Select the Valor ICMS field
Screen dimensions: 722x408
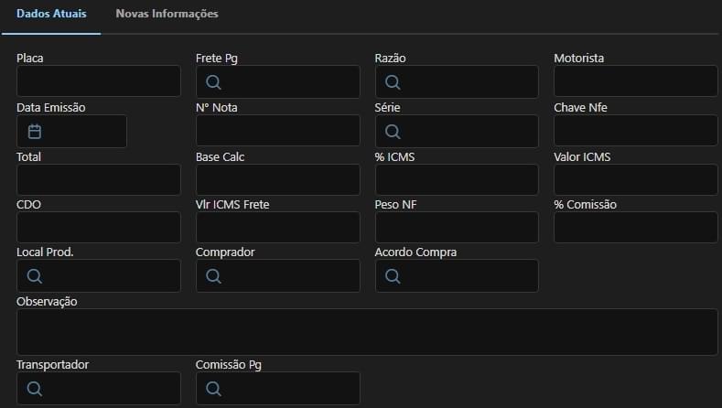tap(635, 180)
